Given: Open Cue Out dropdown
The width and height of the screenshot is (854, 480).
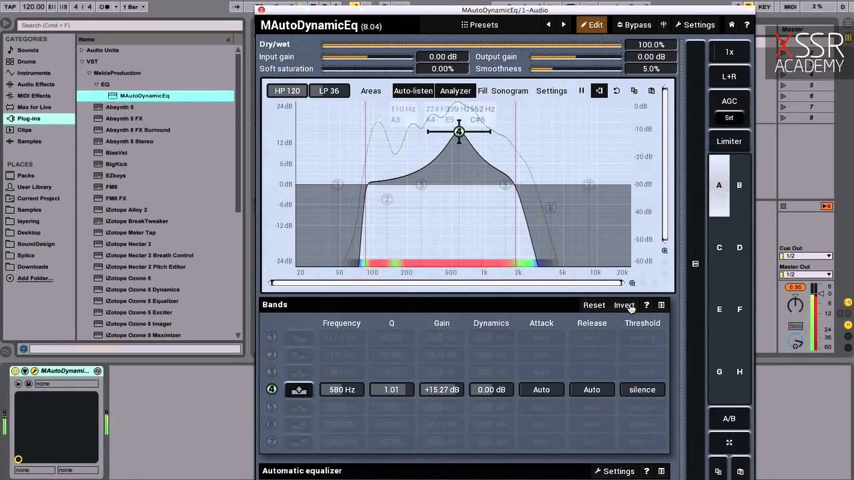Looking at the screenshot, I should point(806,256).
